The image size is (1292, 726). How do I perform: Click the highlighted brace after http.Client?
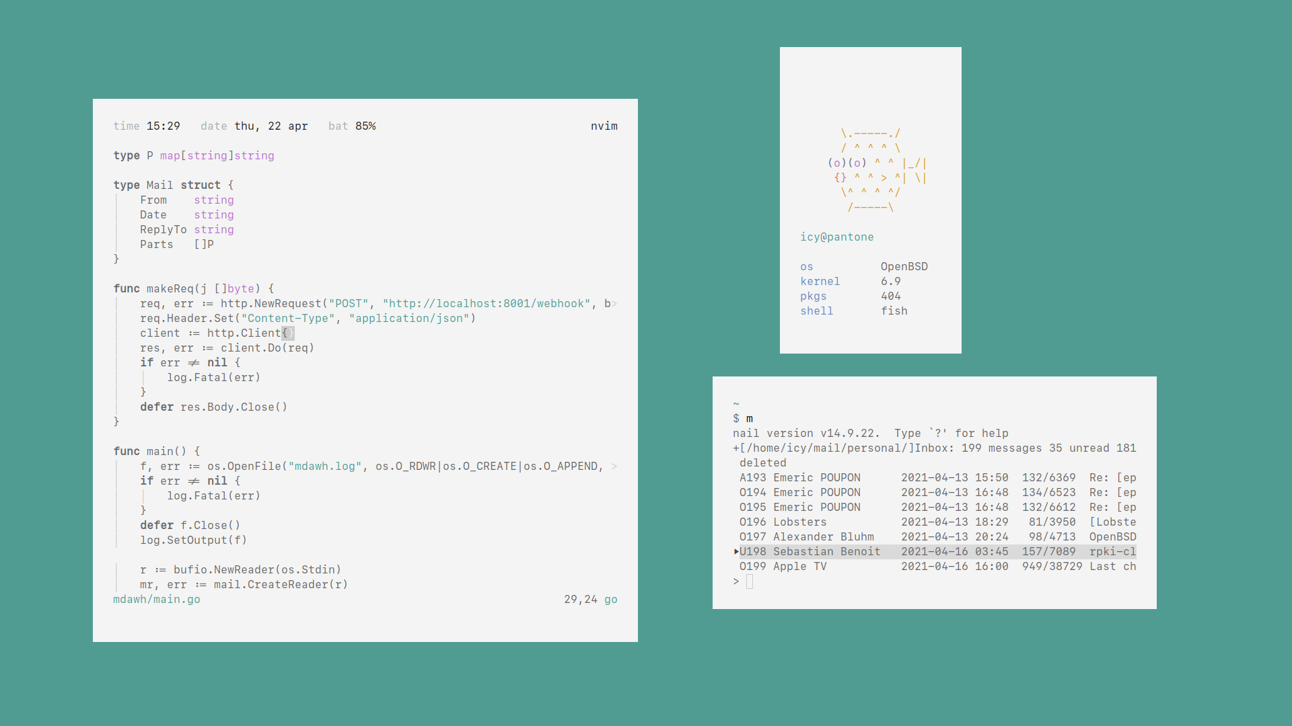click(285, 333)
